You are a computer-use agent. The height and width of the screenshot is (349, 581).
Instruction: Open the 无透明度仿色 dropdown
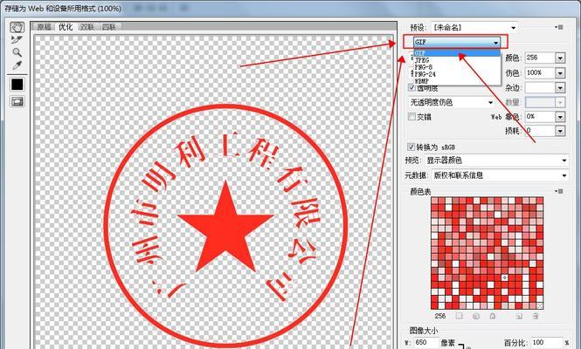452,102
